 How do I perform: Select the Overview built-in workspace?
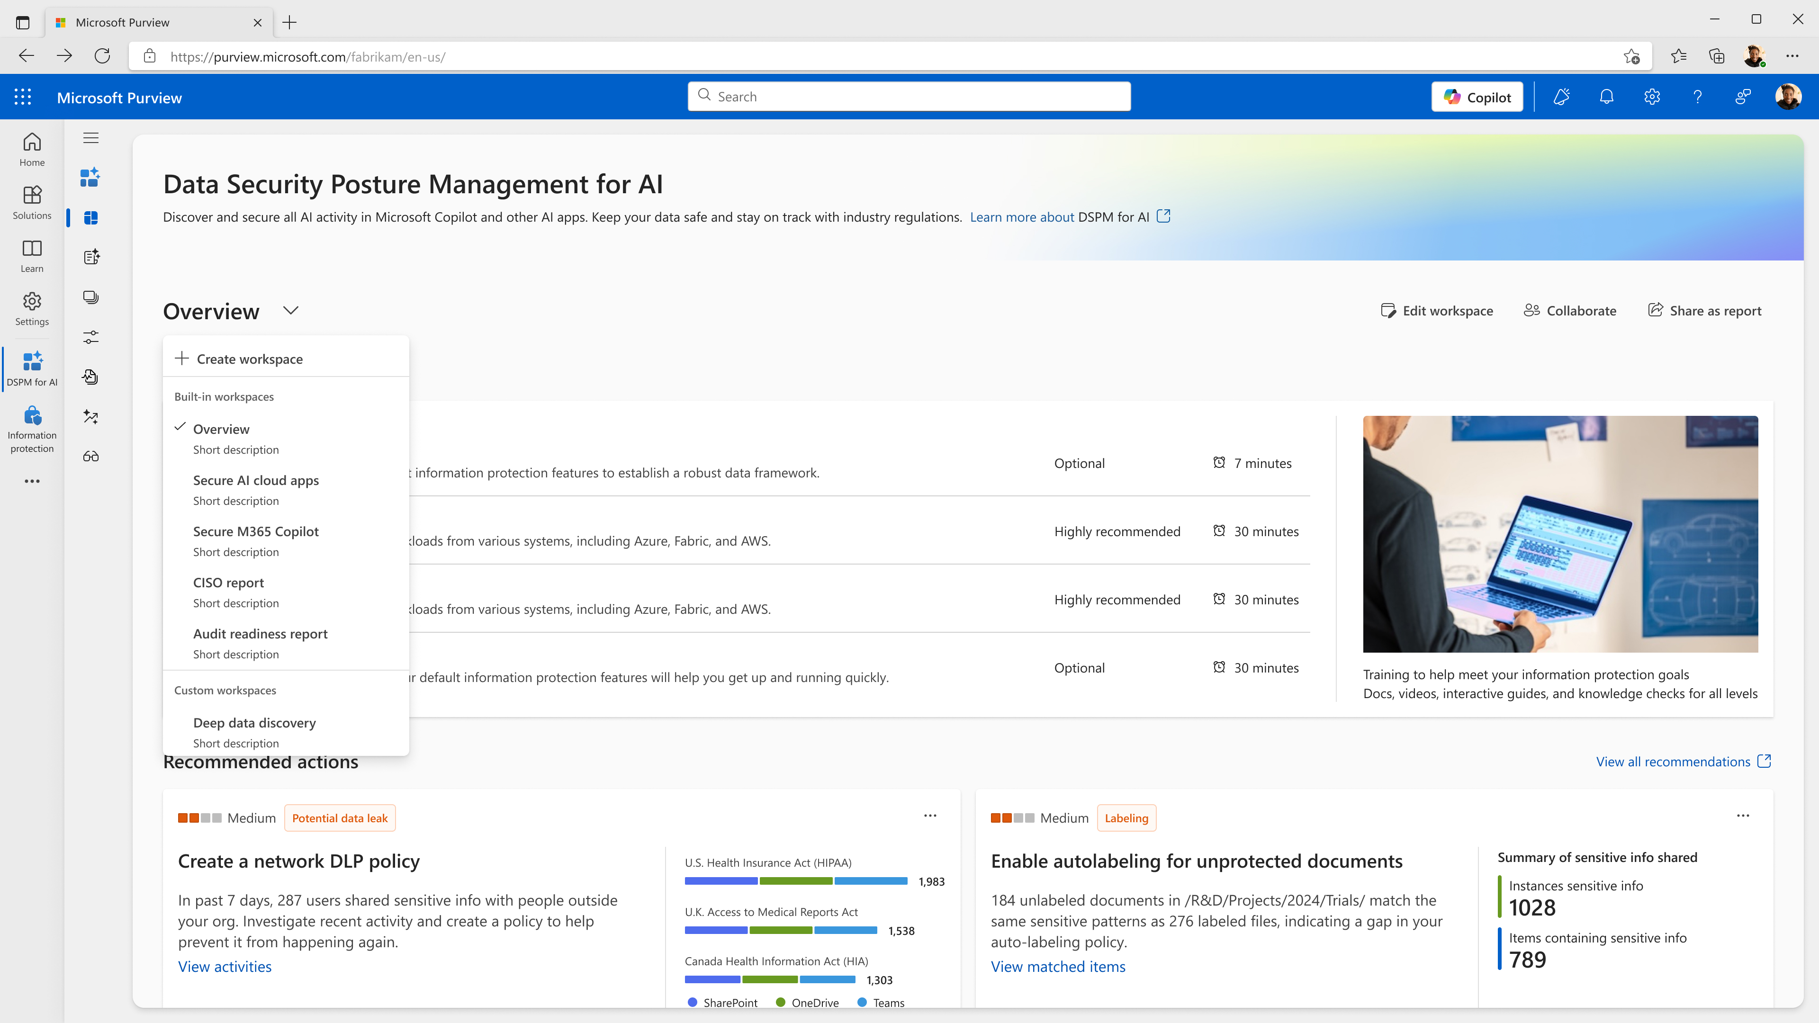(286, 439)
